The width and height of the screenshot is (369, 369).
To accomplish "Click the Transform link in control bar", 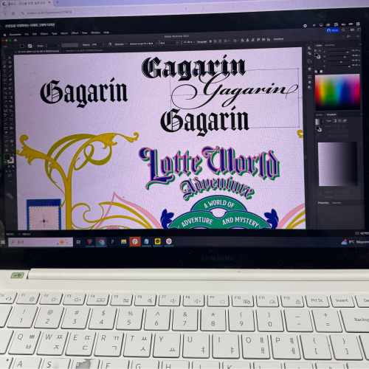I will (278, 39).
